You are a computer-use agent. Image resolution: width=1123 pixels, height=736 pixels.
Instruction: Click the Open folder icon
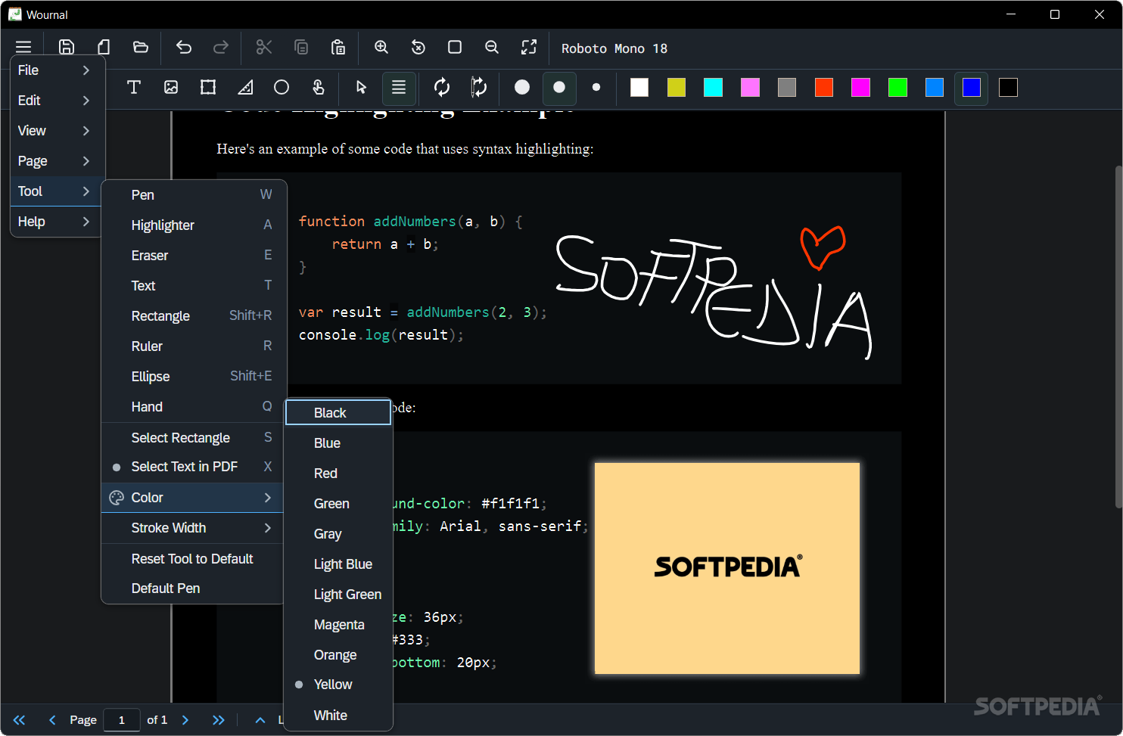point(141,48)
